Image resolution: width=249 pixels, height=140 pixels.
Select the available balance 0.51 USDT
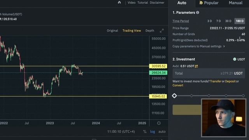pos(187,66)
